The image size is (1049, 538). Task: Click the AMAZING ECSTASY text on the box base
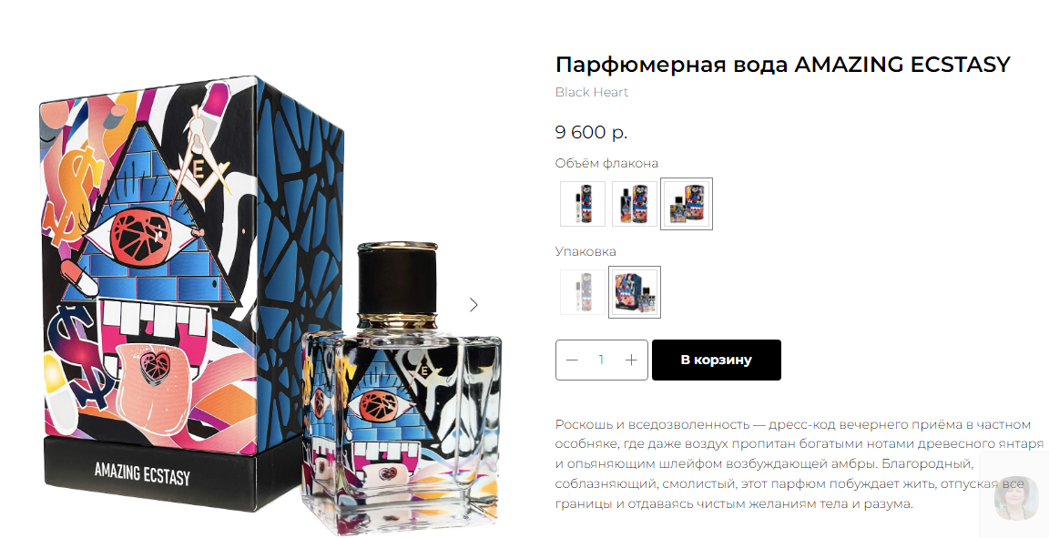coord(142,473)
